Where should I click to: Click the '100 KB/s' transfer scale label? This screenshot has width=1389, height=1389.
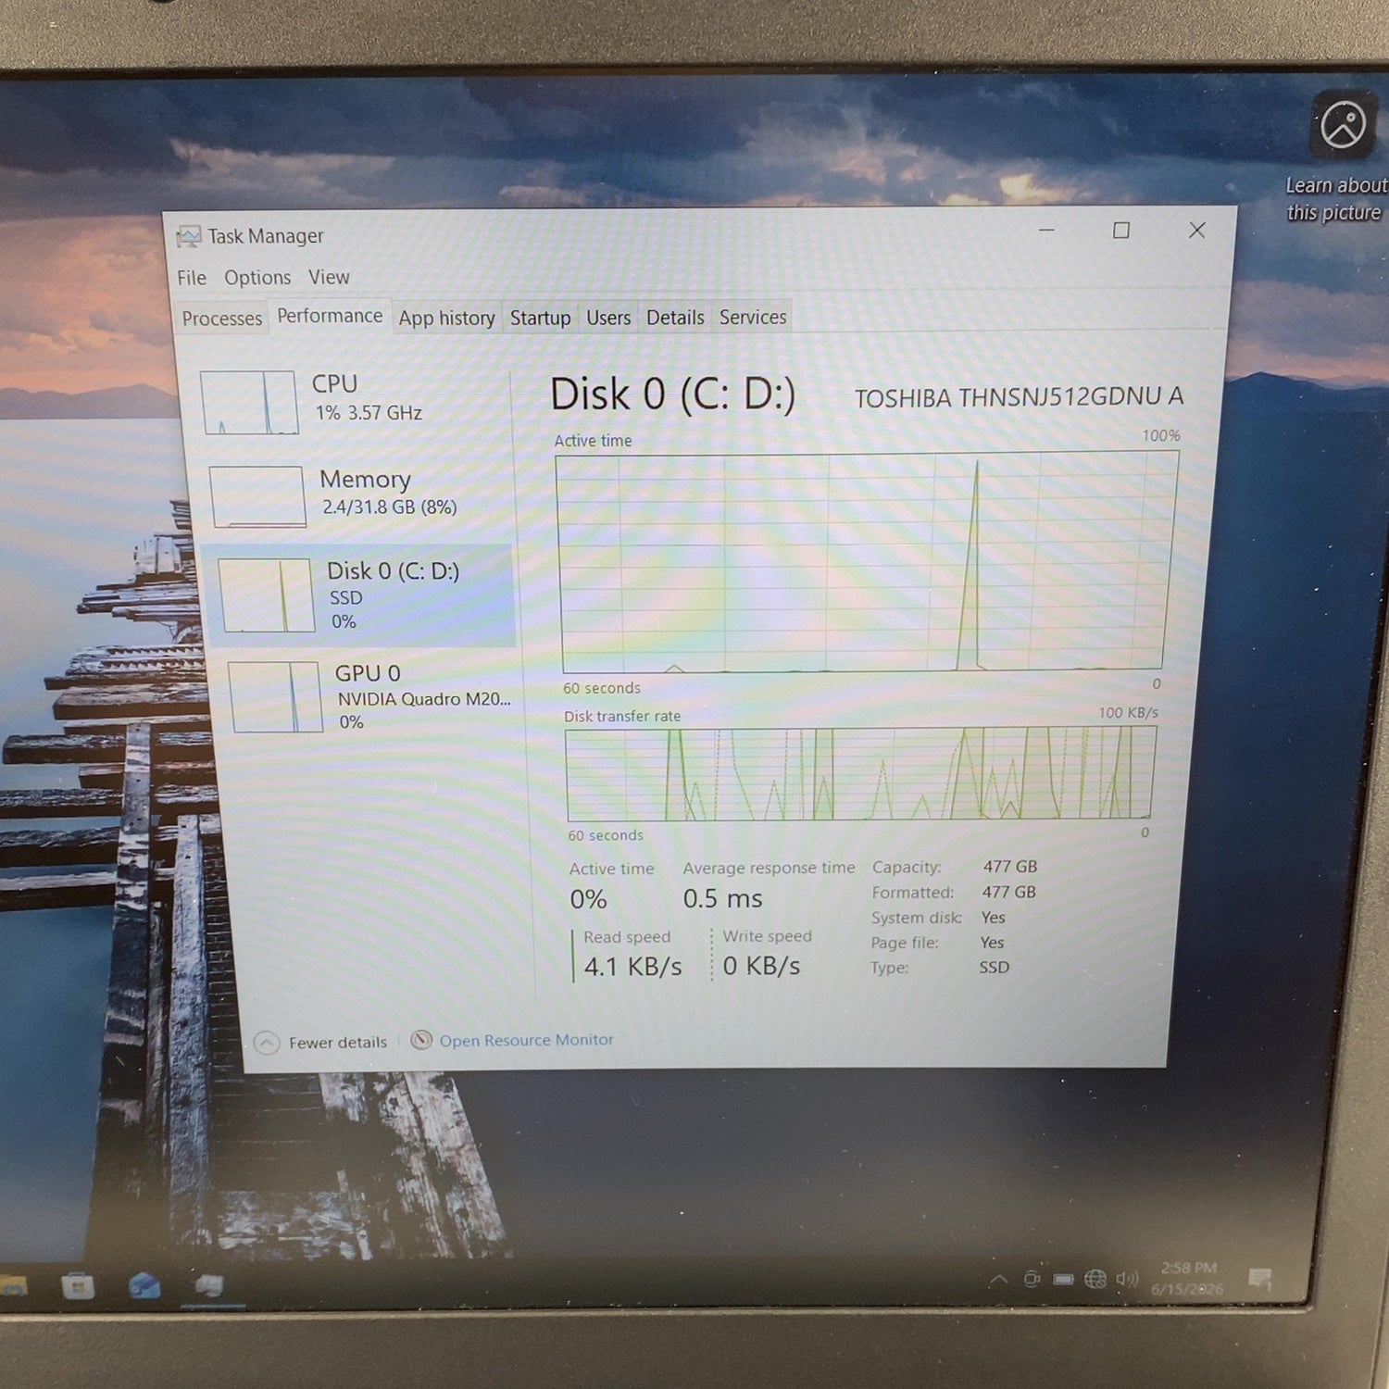coord(1128,712)
